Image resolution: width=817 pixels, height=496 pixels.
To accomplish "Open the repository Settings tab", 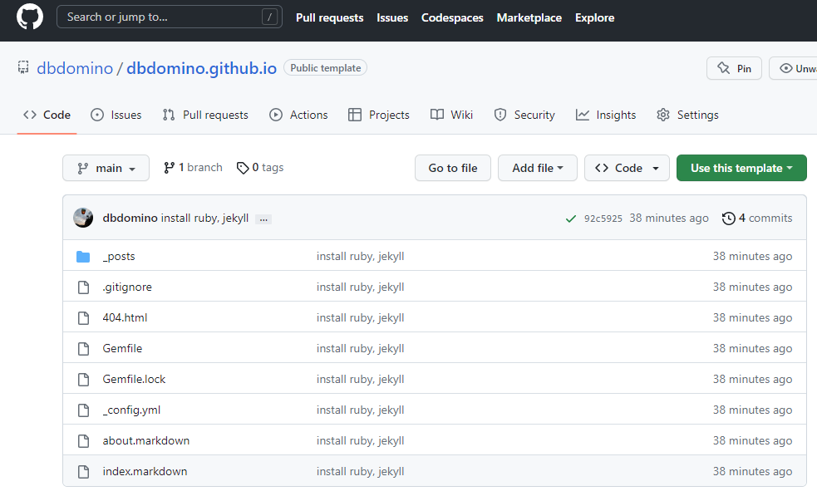I will pyautogui.click(x=687, y=115).
